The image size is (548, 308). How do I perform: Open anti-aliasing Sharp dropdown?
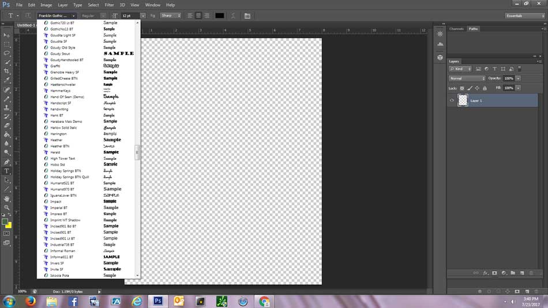pyautogui.click(x=171, y=16)
